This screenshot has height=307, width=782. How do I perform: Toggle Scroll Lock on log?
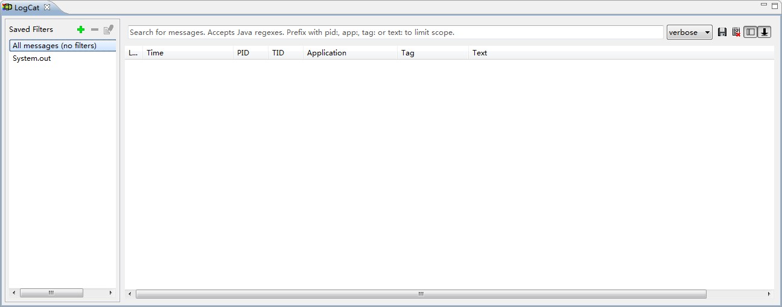point(765,33)
